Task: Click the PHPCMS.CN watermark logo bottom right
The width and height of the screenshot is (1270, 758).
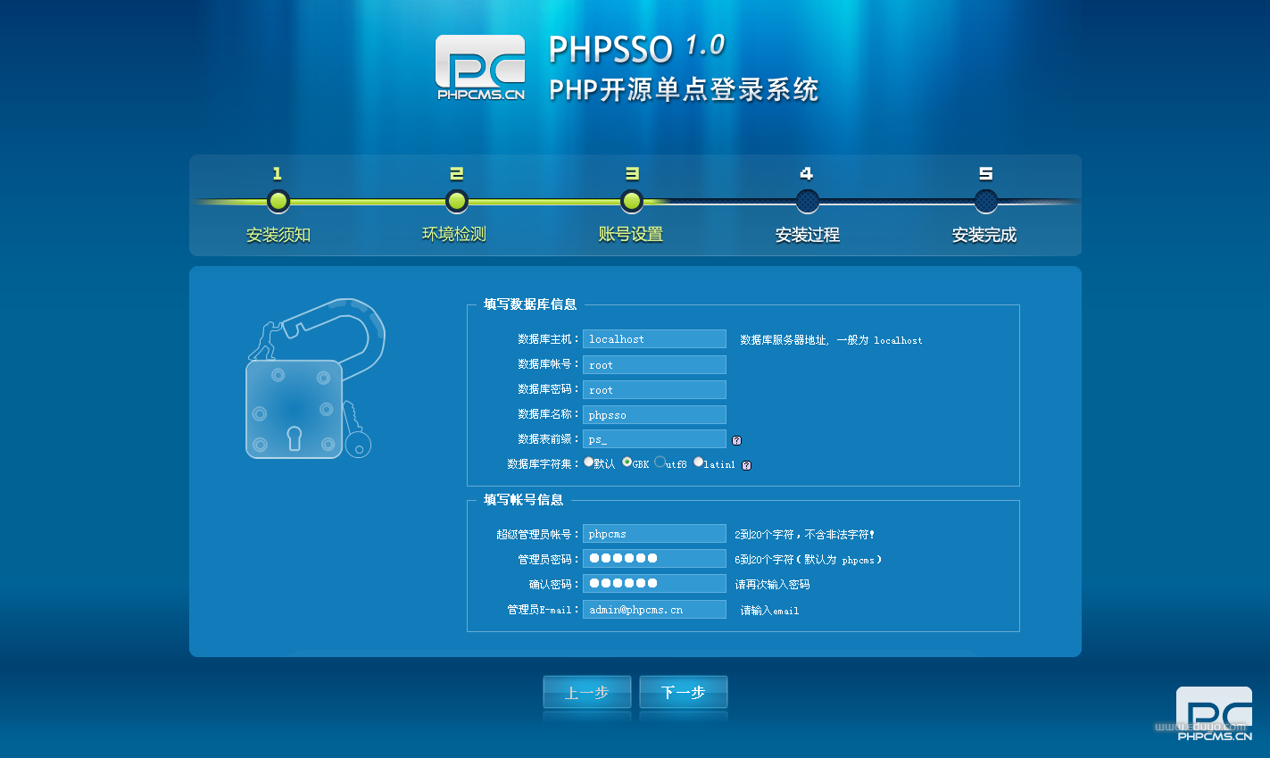Action: [1214, 713]
